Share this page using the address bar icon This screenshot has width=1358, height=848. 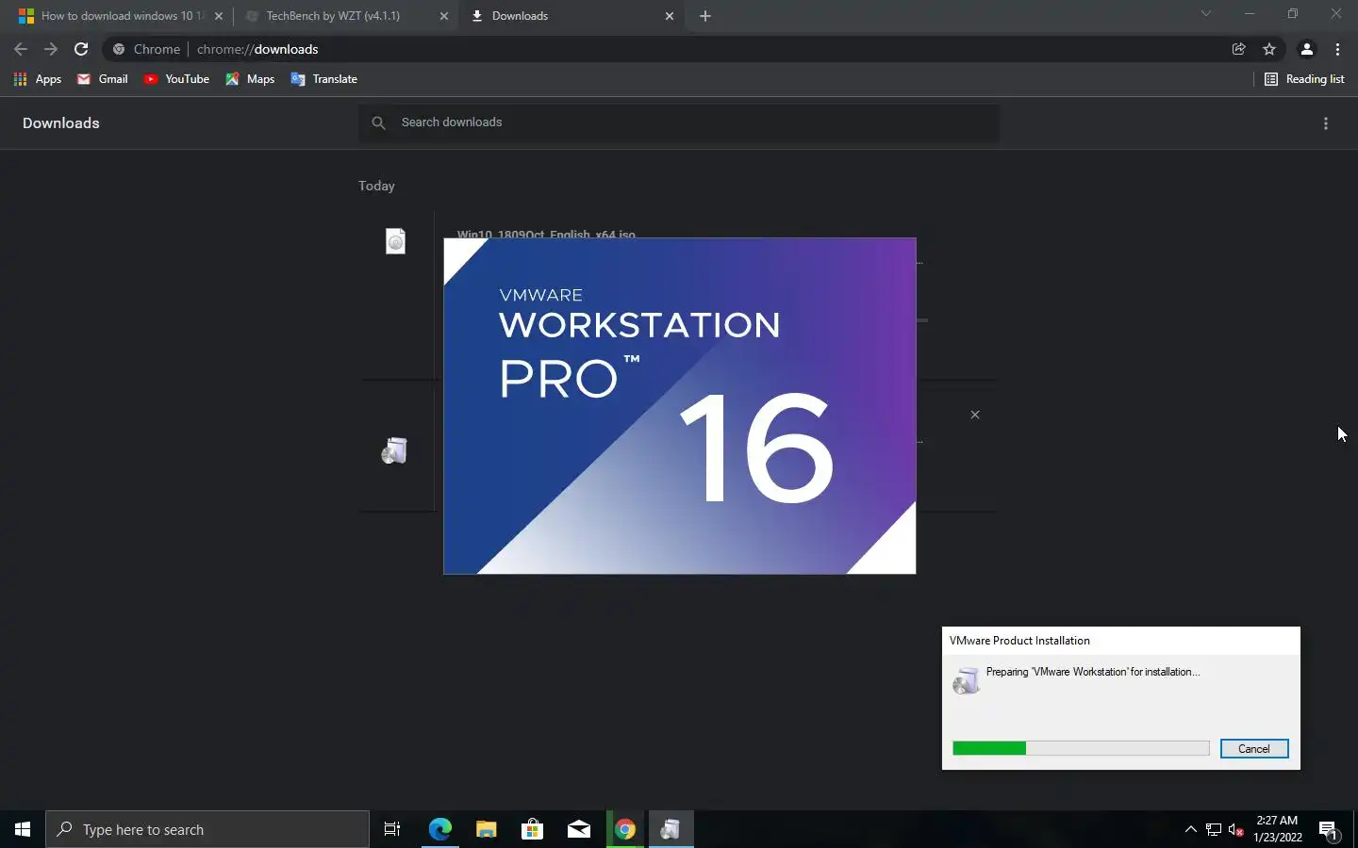(x=1239, y=49)
